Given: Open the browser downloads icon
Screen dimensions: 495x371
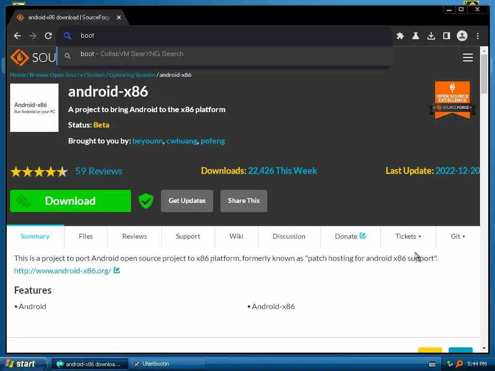Looking at the screenshot, I should click(x=431, y=36).
